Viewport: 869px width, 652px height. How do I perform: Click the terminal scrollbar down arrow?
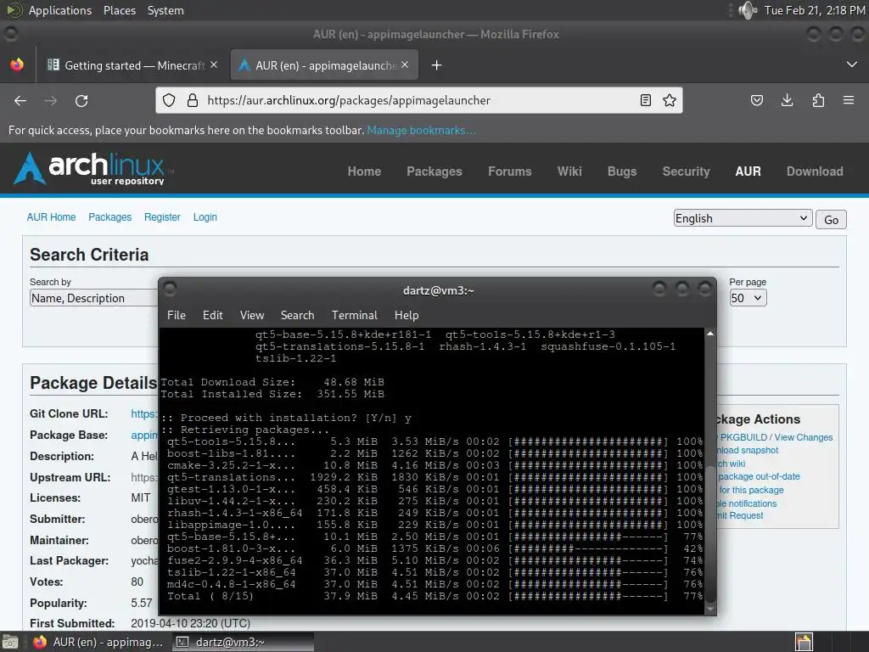click(x=710, y=610)
